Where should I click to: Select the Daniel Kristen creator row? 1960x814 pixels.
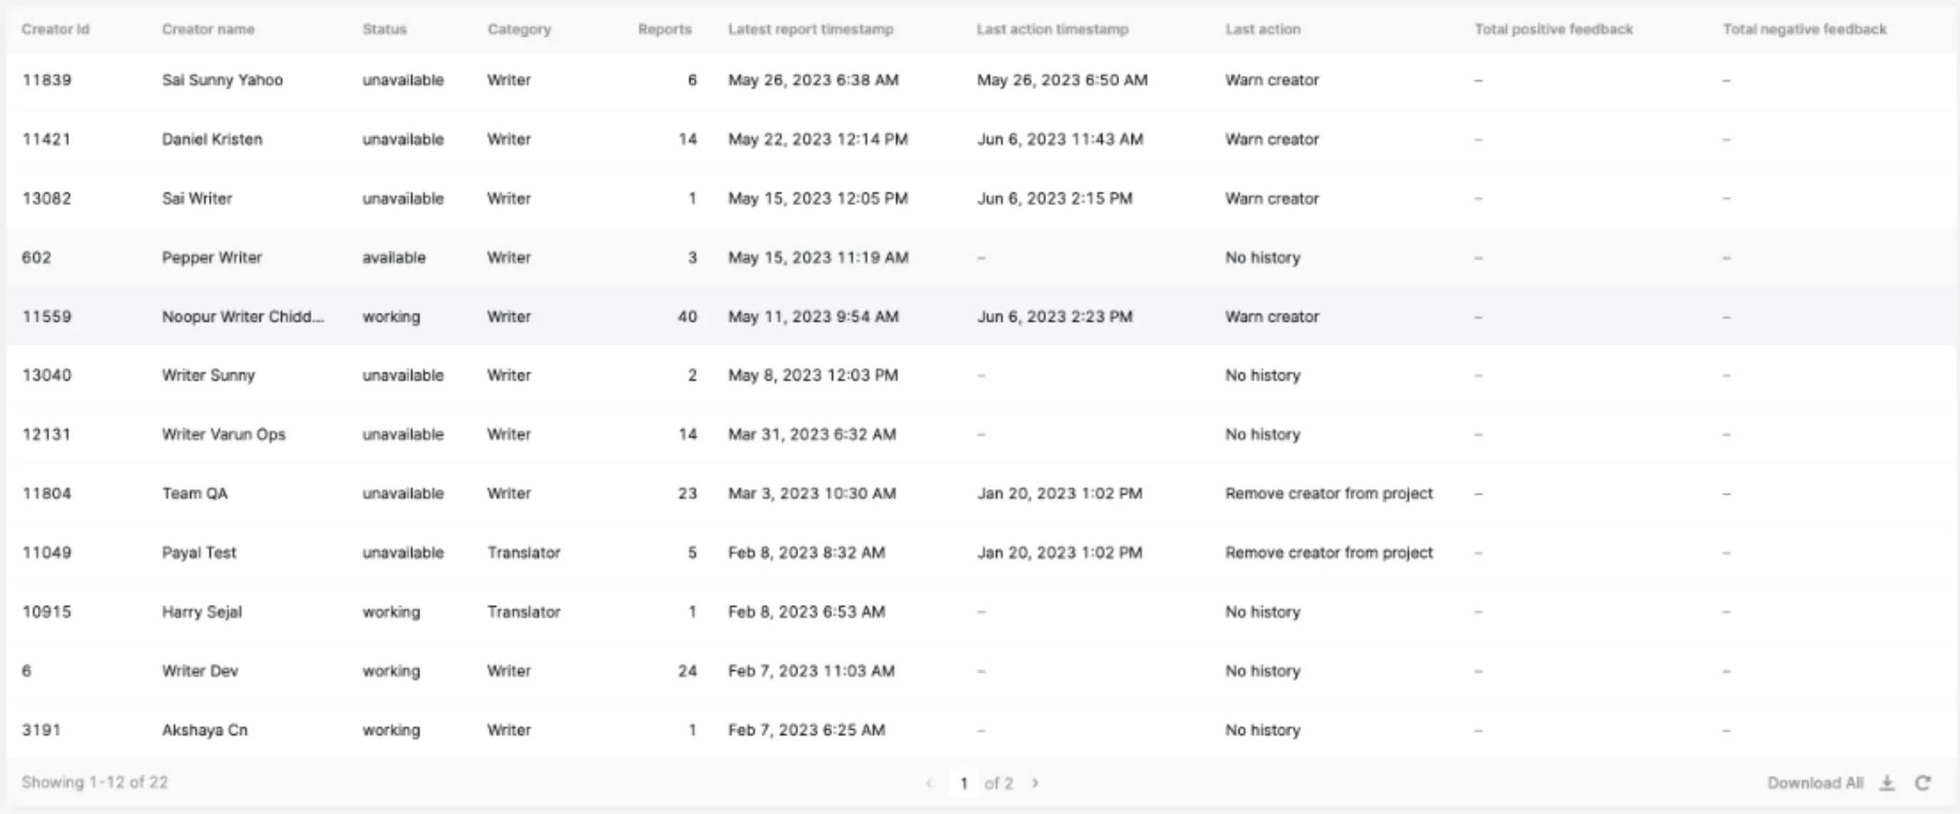[x=980, y=140]
